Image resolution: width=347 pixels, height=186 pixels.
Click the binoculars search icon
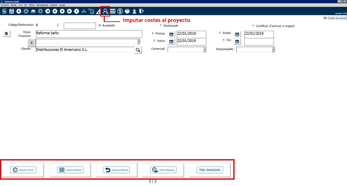point(33,11)
